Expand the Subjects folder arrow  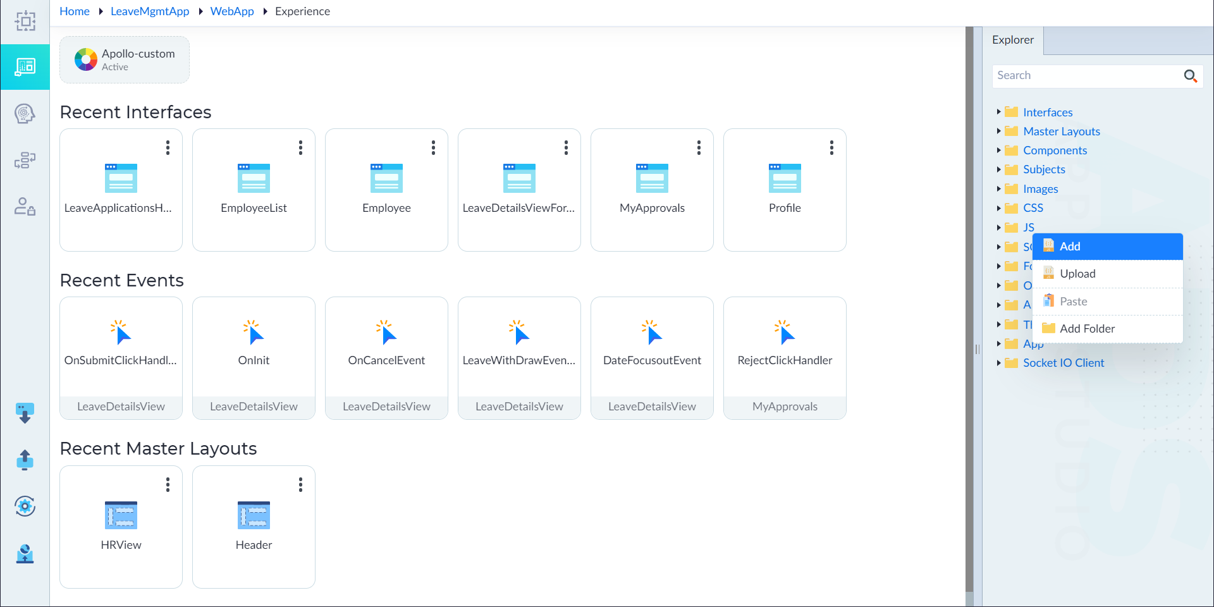(x=998, y=169)
